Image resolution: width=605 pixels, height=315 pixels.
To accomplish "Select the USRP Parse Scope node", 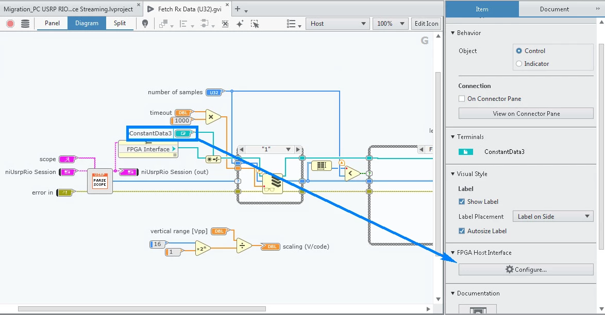I will pos(99,181).
